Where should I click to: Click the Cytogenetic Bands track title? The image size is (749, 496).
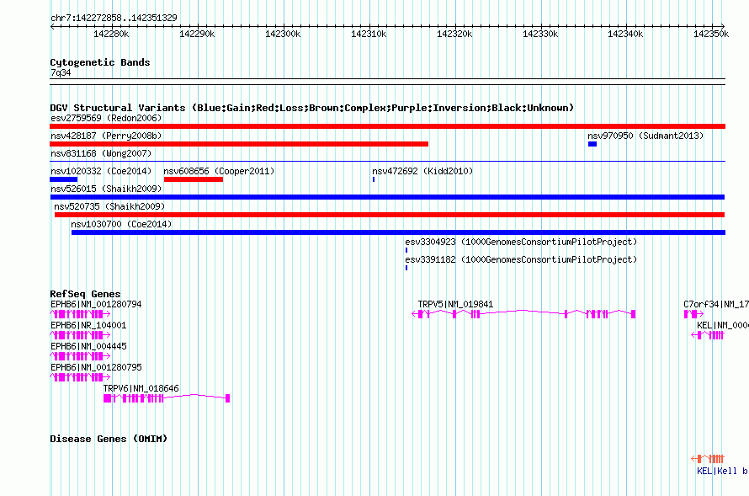pyautogui.click(x=100, y=62)
